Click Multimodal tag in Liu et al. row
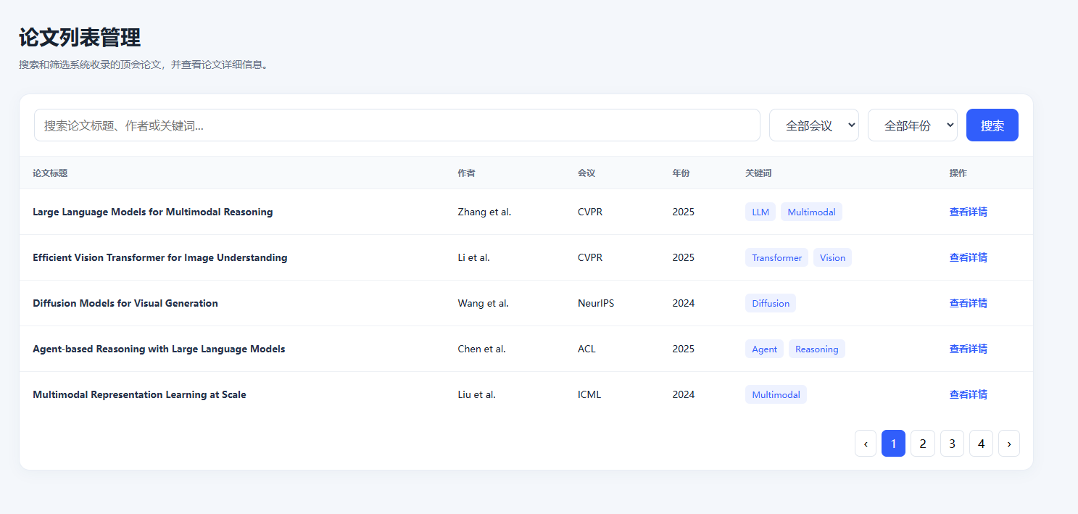Viewport: 1078px width, 514px height. point(776,394)
